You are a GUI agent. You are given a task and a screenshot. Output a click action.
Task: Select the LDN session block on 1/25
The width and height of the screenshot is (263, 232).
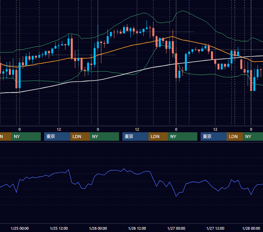[x=80, y=136]
